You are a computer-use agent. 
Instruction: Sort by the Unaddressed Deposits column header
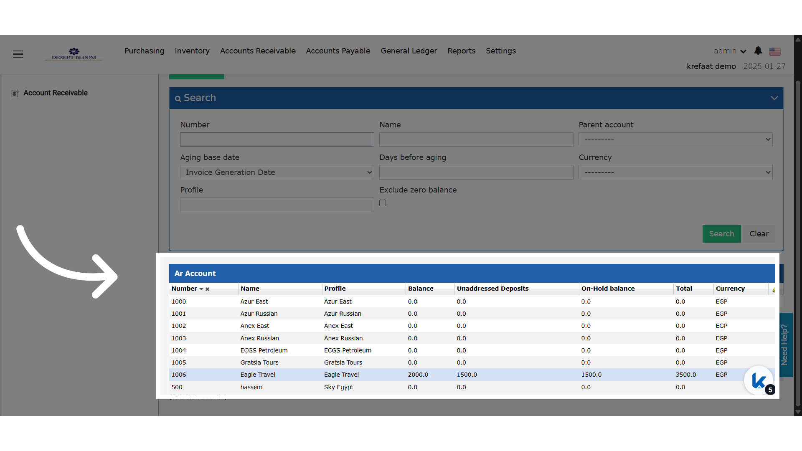492,289
